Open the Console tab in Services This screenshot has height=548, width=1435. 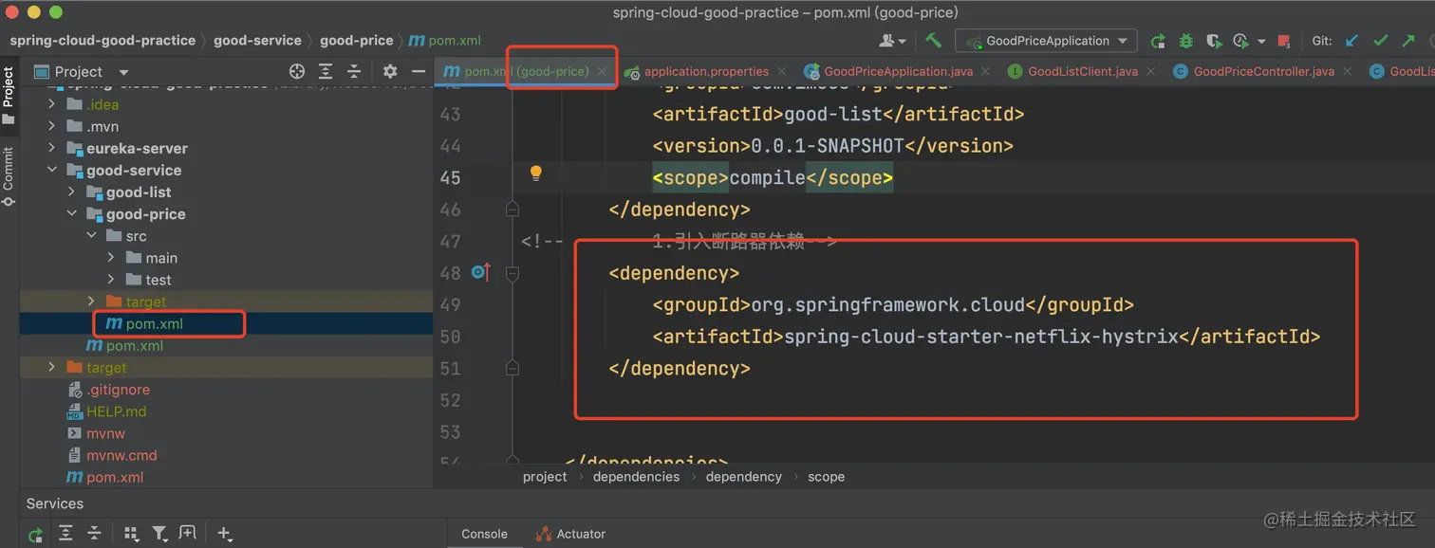point(484,534)
